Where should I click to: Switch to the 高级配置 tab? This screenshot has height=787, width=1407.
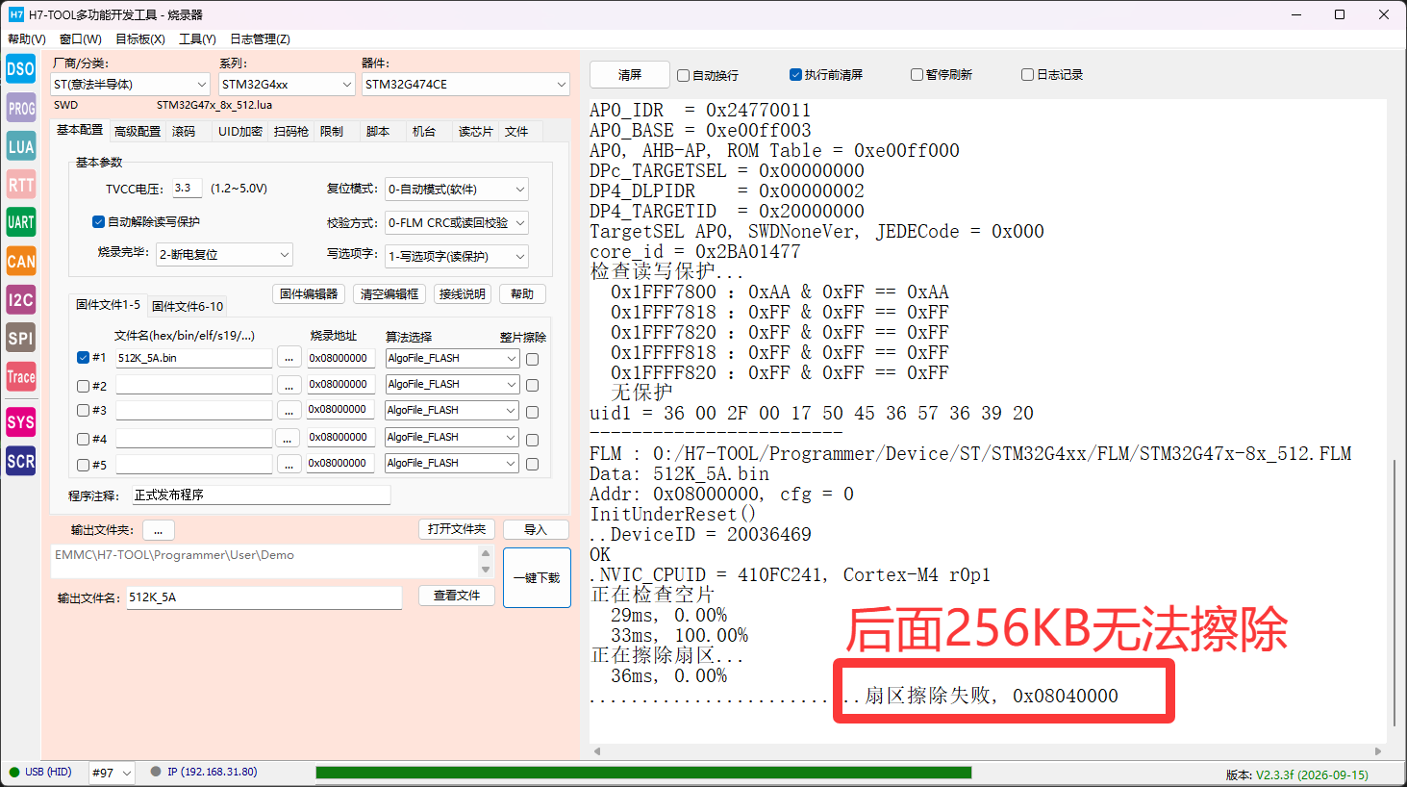138,132
